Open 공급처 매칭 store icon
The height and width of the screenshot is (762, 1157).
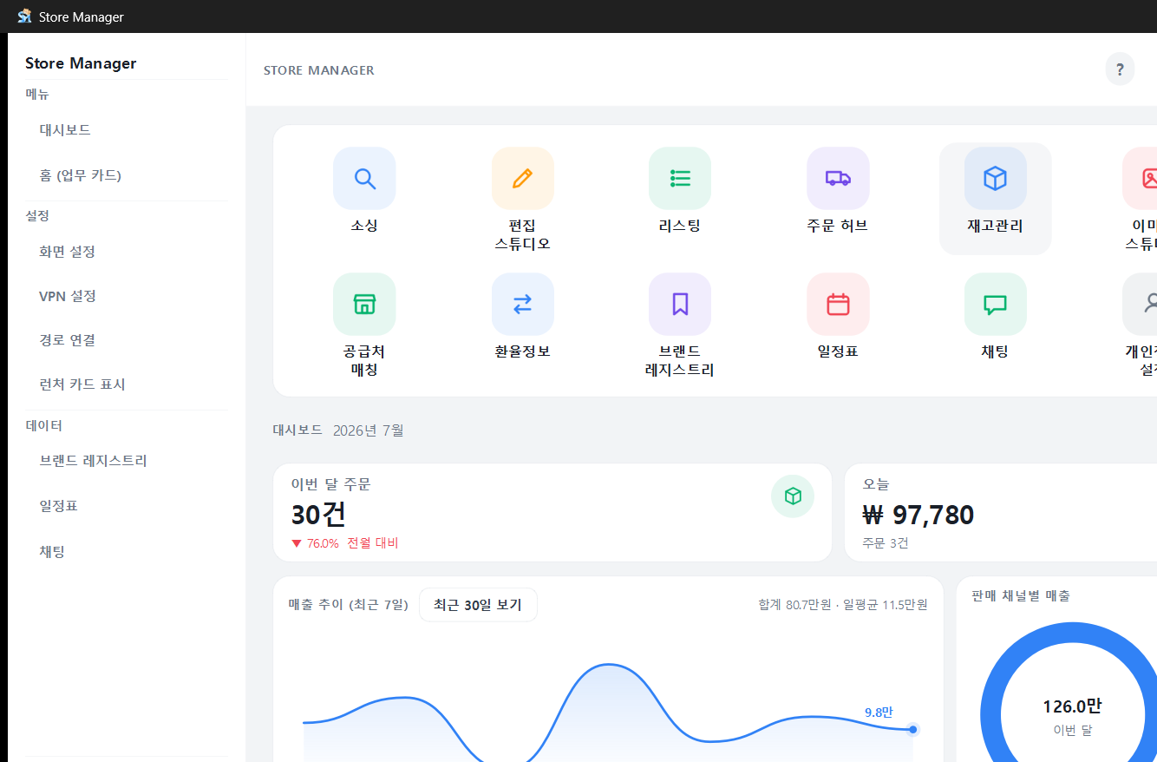click(364, 305)
